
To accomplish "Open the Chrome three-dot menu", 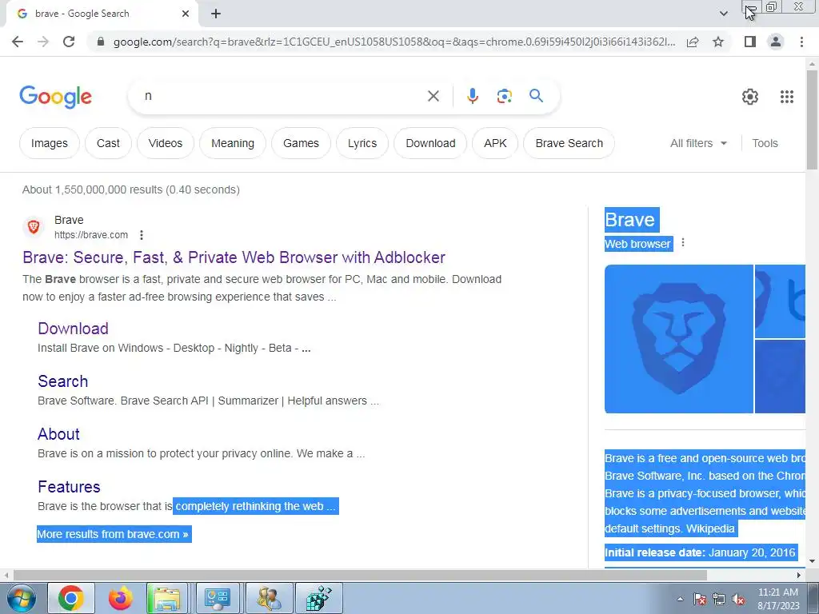I will tap(801, 42).
